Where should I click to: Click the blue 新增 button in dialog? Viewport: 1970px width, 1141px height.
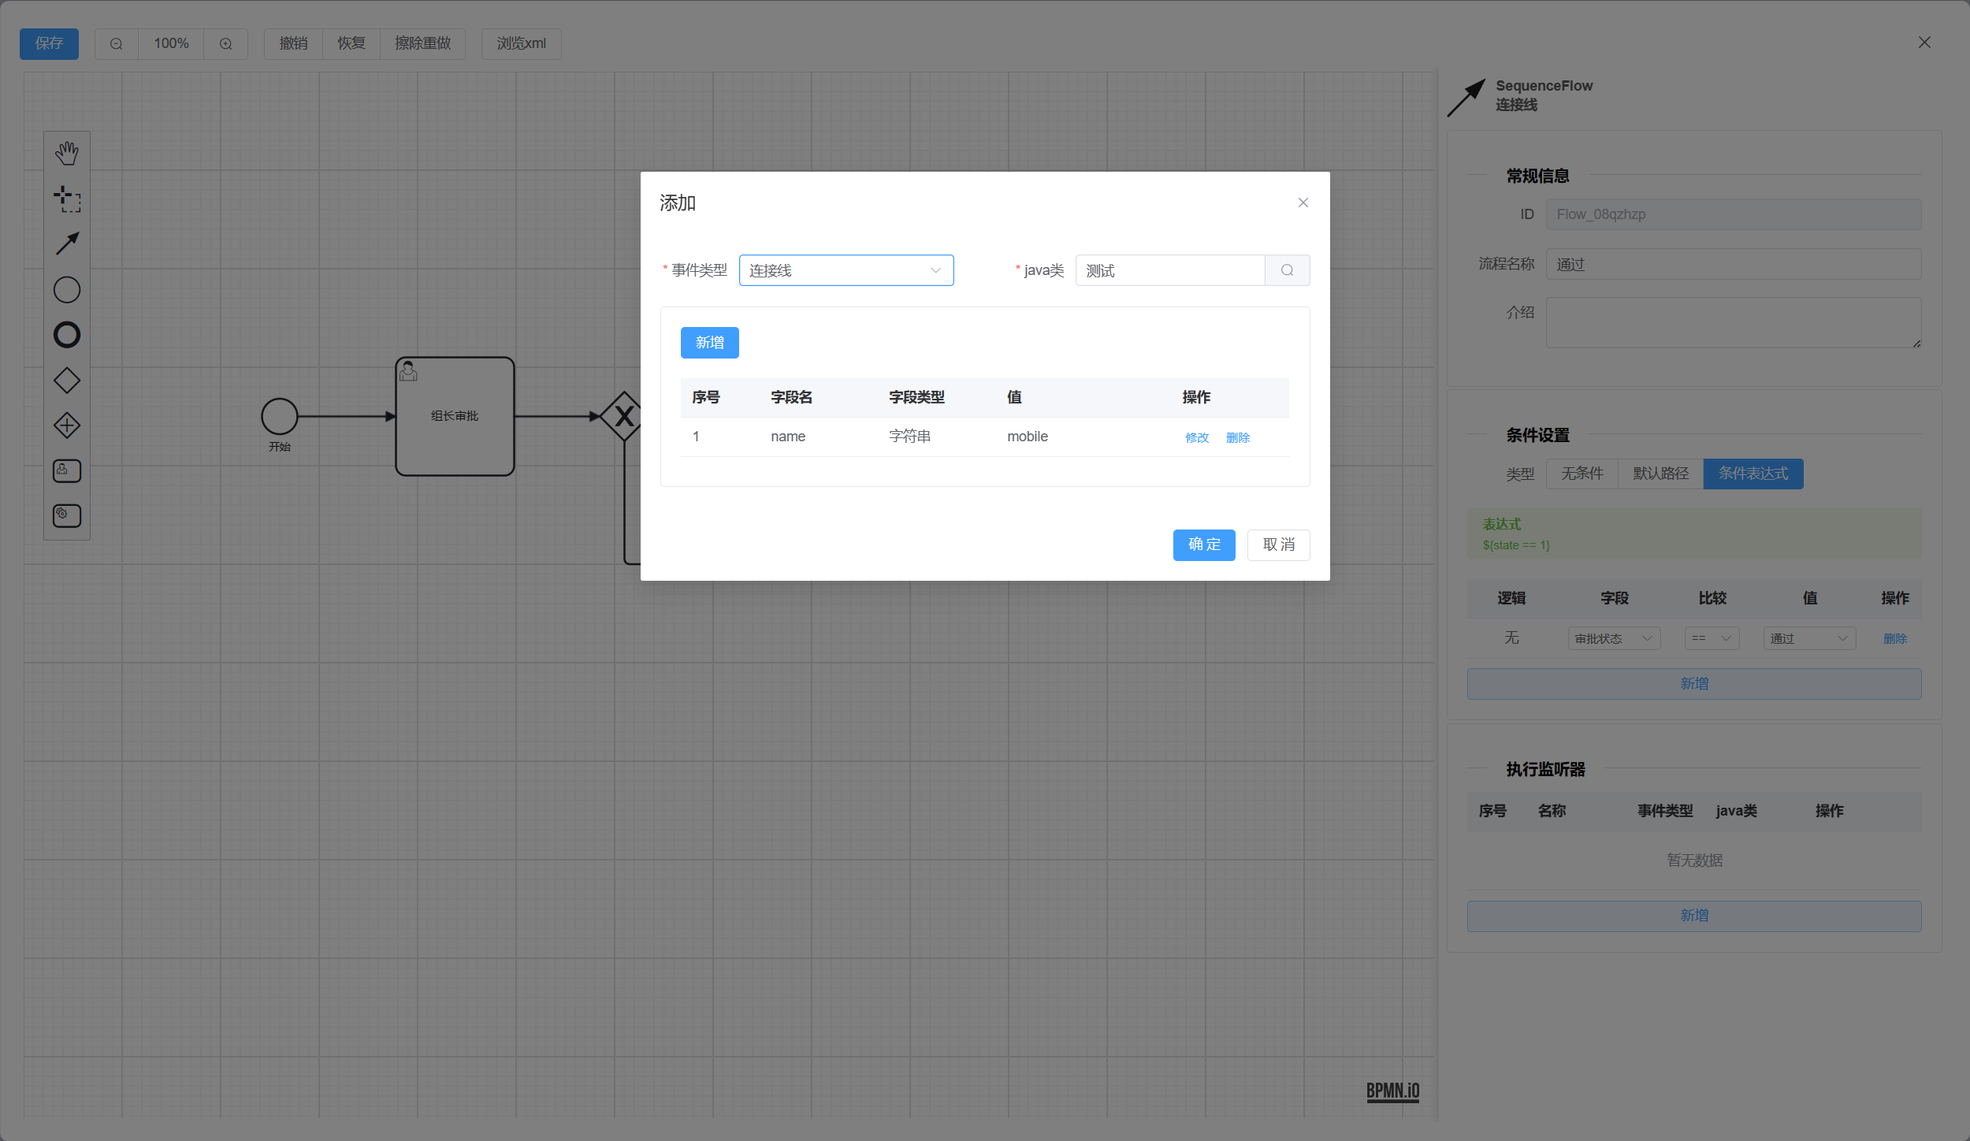pos(709,343)
